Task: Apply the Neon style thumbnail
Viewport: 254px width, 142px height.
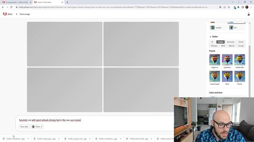Action: click(x=227, y=76)
